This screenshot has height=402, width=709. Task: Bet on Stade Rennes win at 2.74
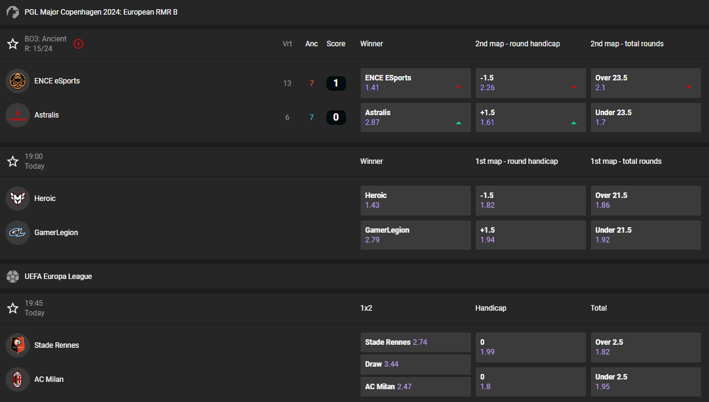[x=415, y=342]
